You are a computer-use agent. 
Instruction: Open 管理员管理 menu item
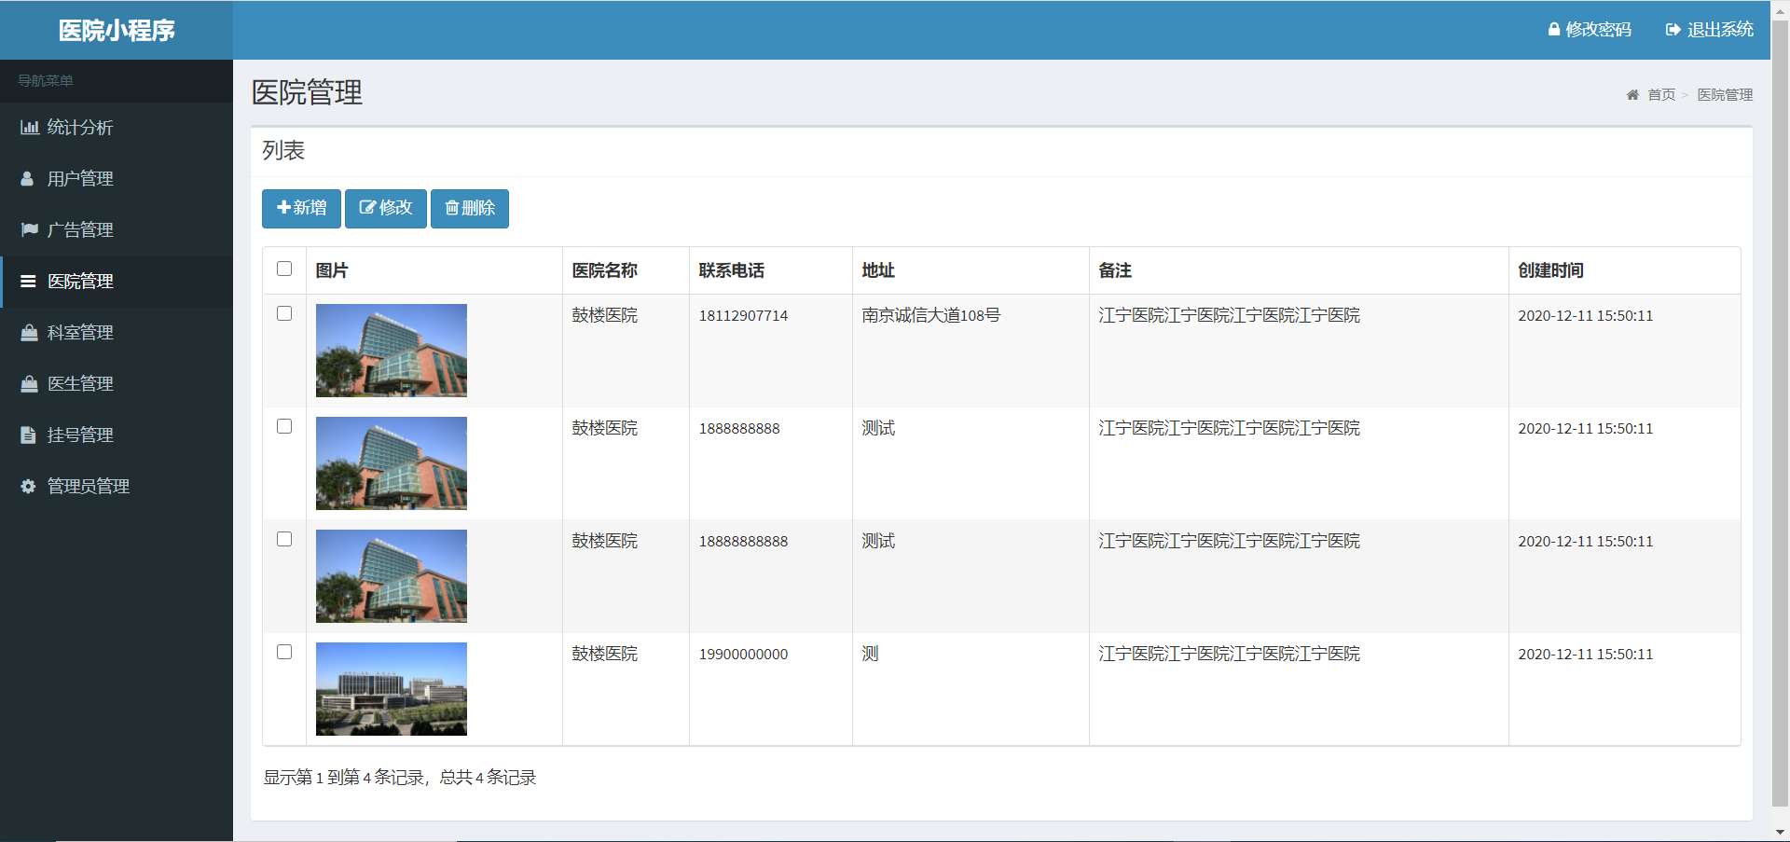click(117, 487)
